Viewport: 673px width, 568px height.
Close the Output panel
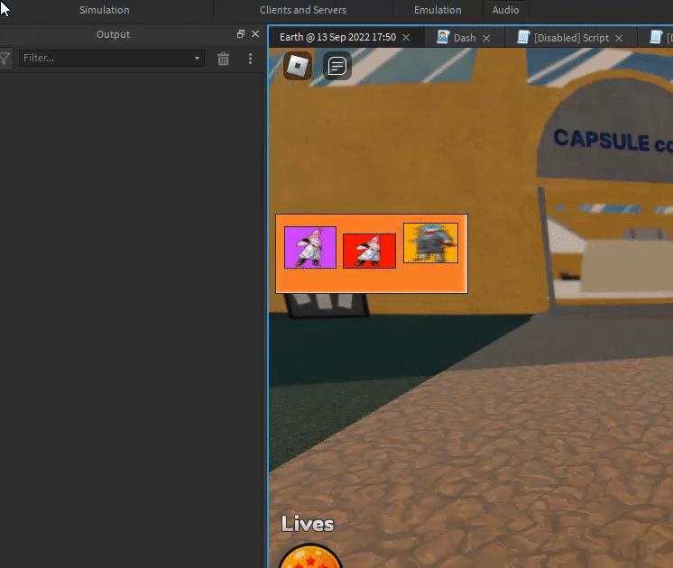[255, 34]
